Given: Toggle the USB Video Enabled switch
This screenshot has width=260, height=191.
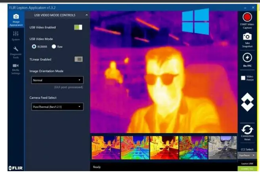Looking at the screenshot, I should [78, 27].
